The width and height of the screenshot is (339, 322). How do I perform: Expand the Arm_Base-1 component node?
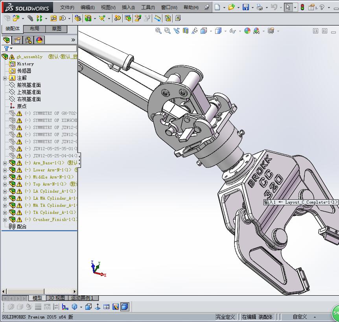click(x=5, y=163)
